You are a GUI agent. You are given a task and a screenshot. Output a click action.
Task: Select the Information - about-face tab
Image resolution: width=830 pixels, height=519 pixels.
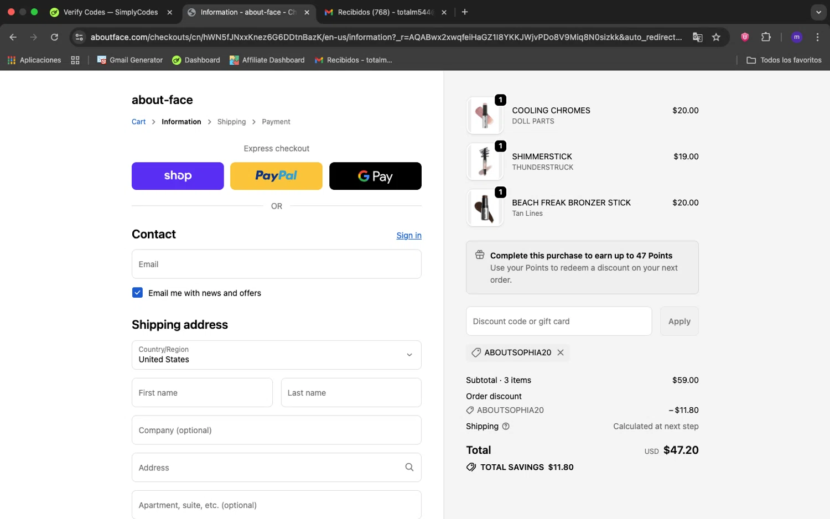(x=248, y=12)
